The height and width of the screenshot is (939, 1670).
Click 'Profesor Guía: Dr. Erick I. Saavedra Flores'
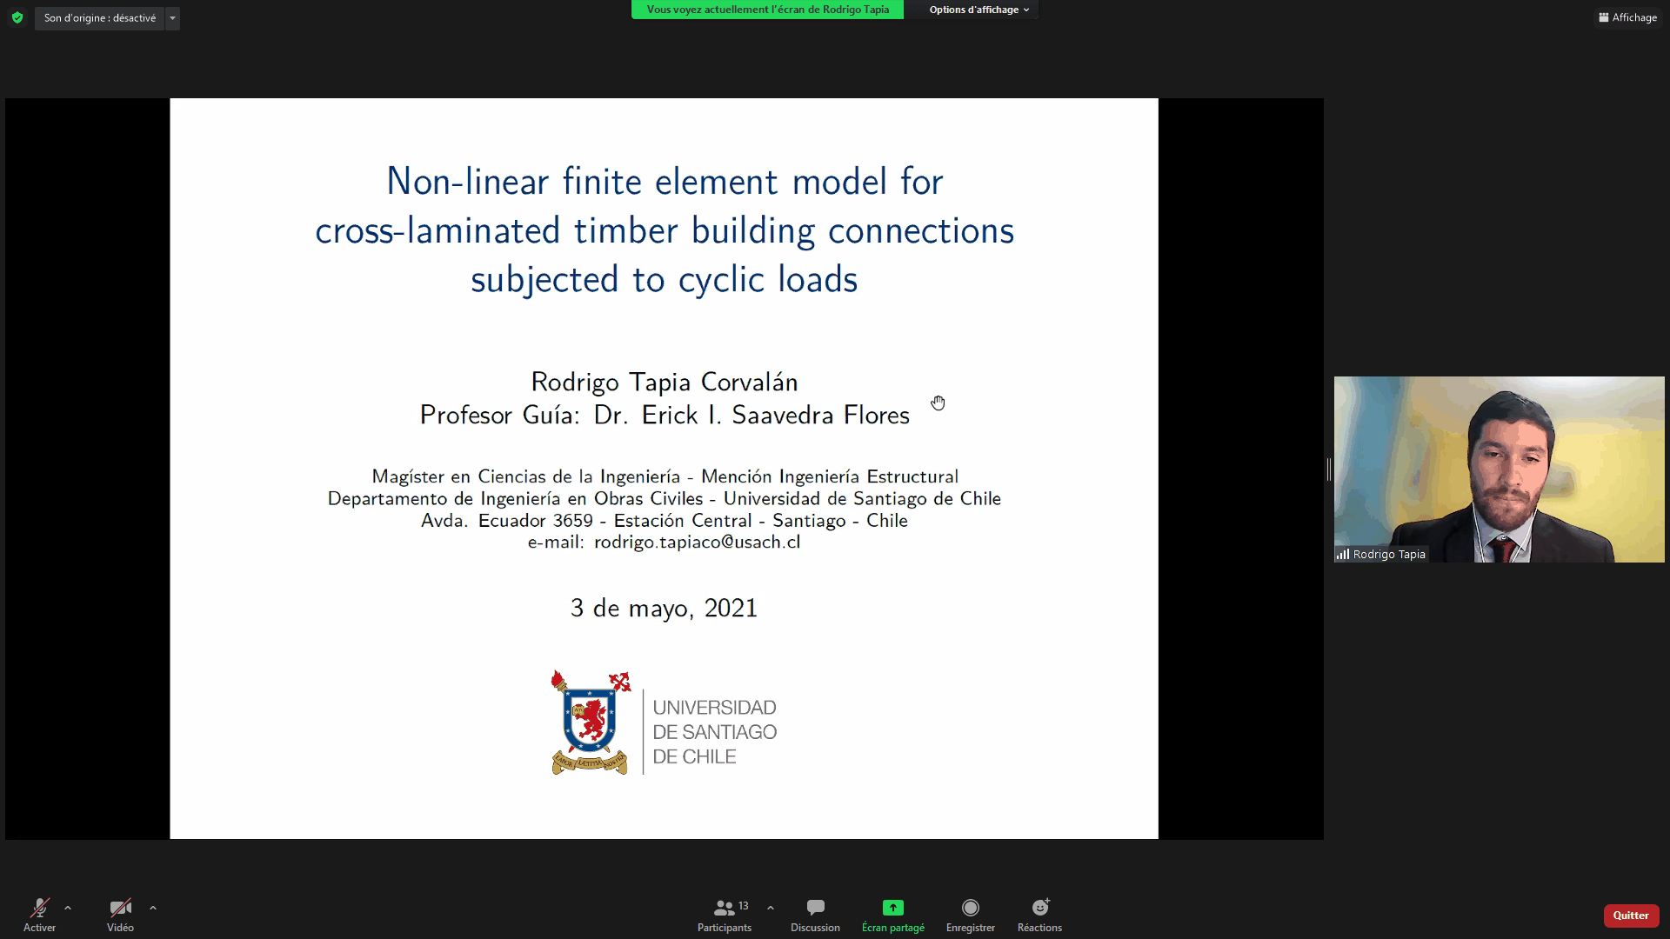click(x=665, y=416)
